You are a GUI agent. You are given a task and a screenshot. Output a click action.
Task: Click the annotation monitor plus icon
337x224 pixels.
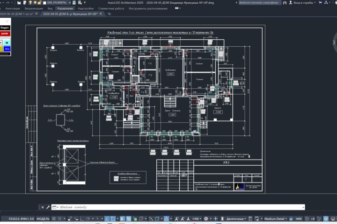[x=215, y=219]
